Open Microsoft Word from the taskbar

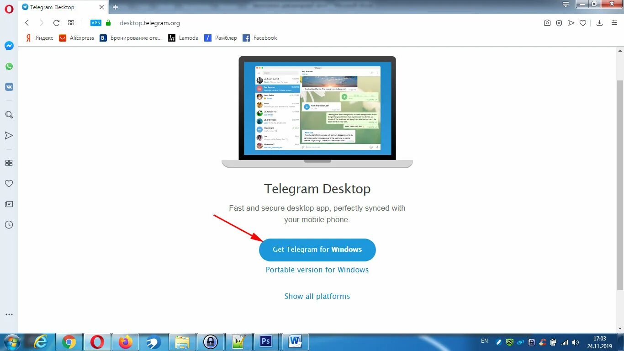point(295,341)
